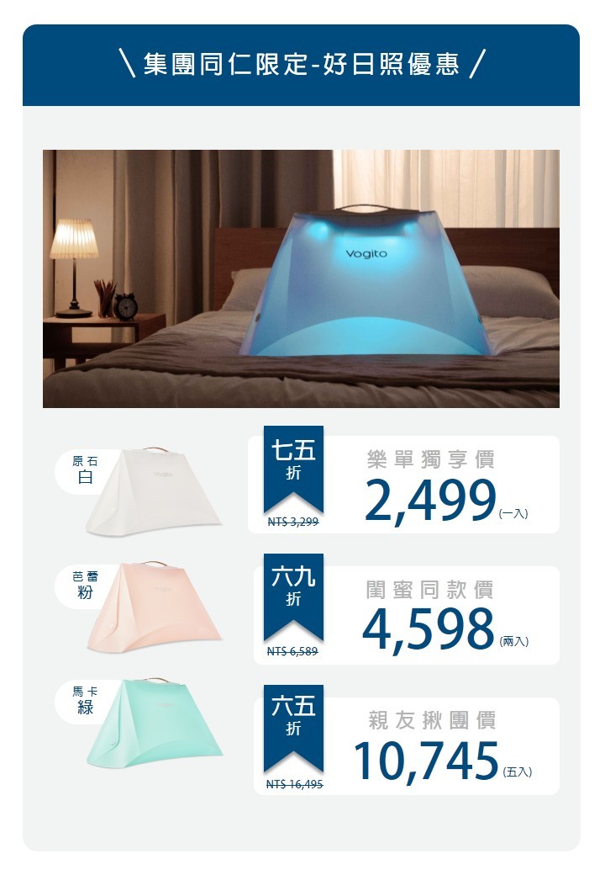This screenshot has height=875, width=605.
Task: Choose the 馬卡綠 color label
Action: click(85, 701)
